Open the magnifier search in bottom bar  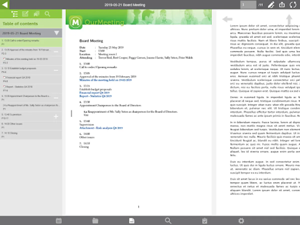168,220
